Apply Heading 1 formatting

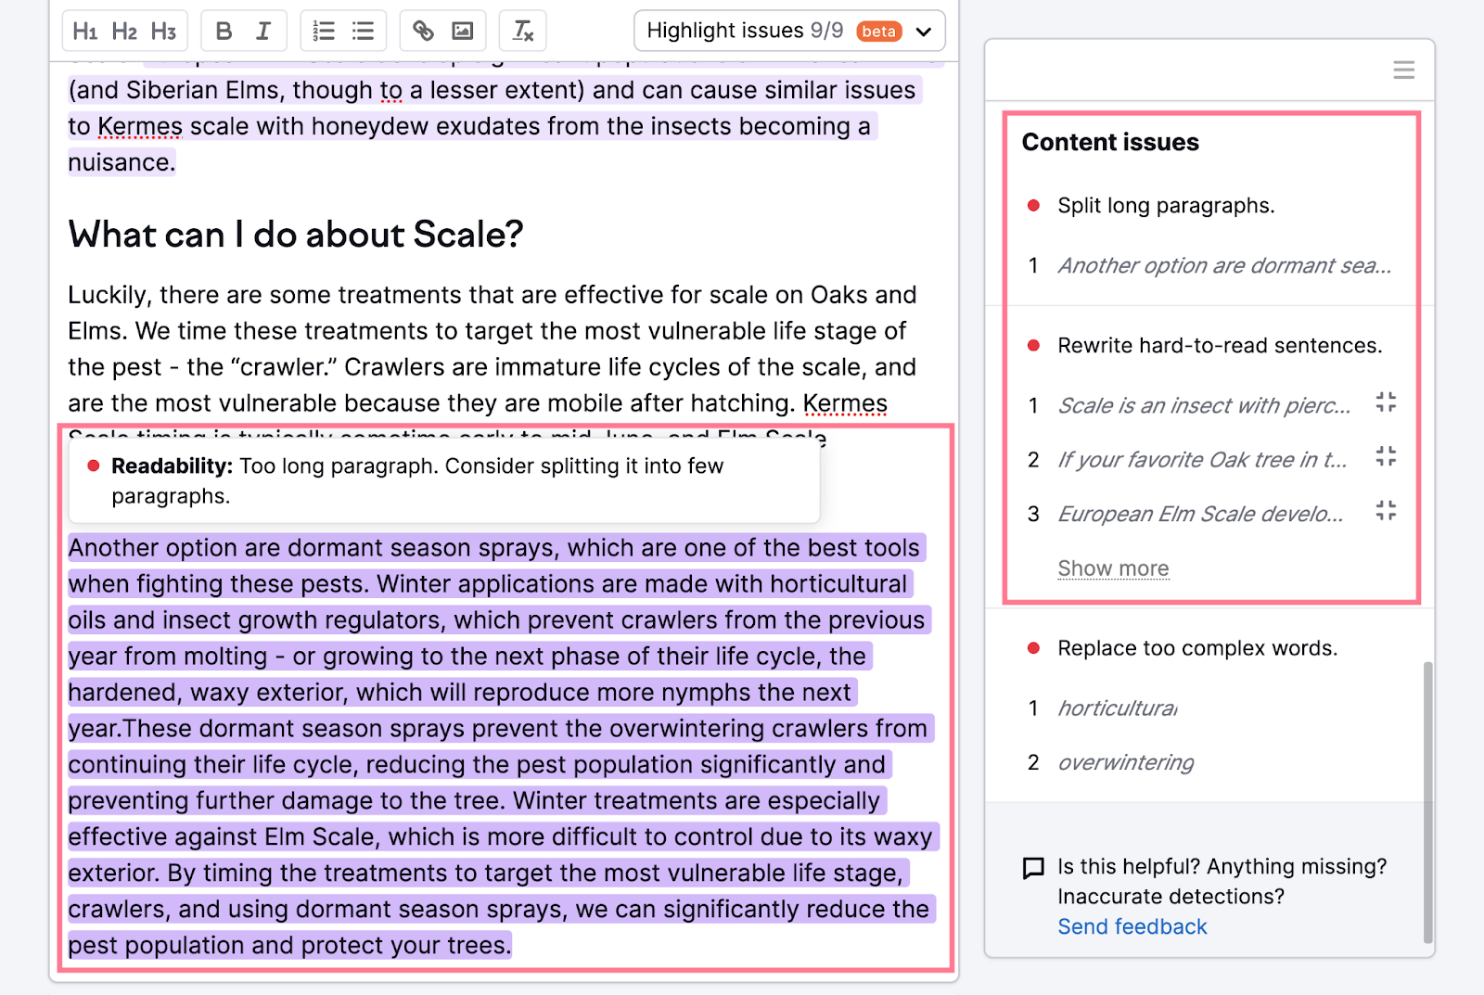tap(85, 32)
